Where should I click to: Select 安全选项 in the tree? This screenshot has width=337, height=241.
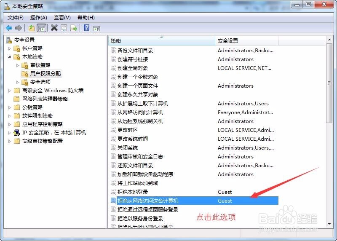point(40,82)
